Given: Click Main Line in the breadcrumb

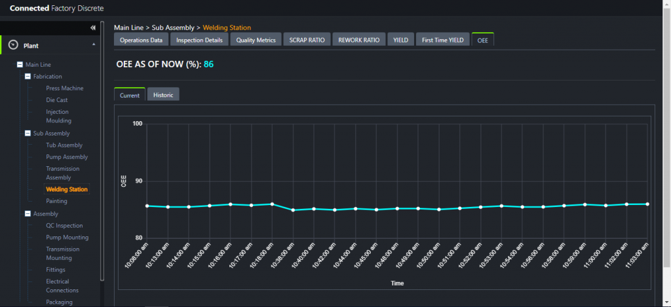Looking at the screenshot, I should (130, 27).
